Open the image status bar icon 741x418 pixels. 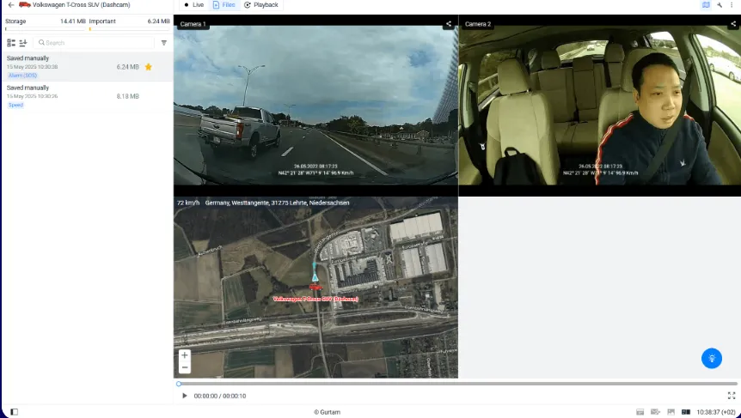pos(671,412)
